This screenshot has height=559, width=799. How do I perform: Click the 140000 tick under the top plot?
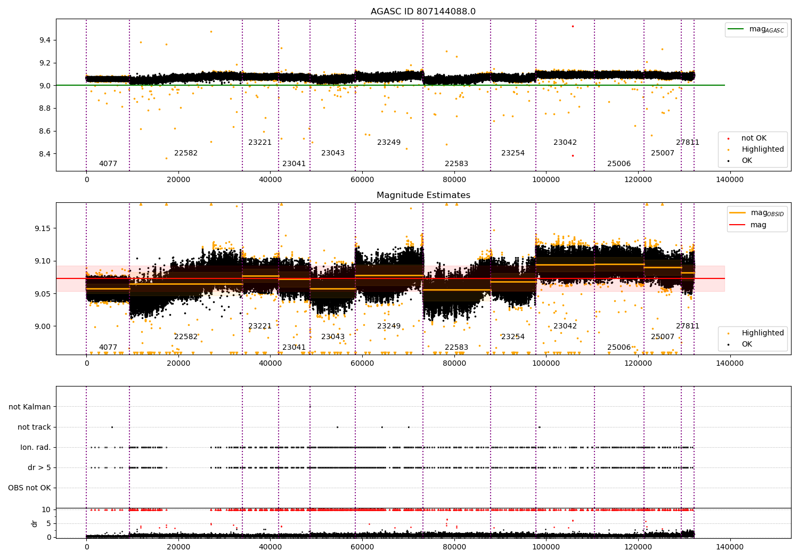pyautogui.click(x=730, y=180)
